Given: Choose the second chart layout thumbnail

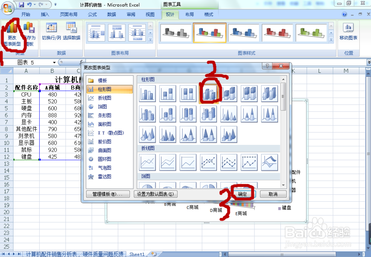Looking at the screenshot, I should [116, 33].
